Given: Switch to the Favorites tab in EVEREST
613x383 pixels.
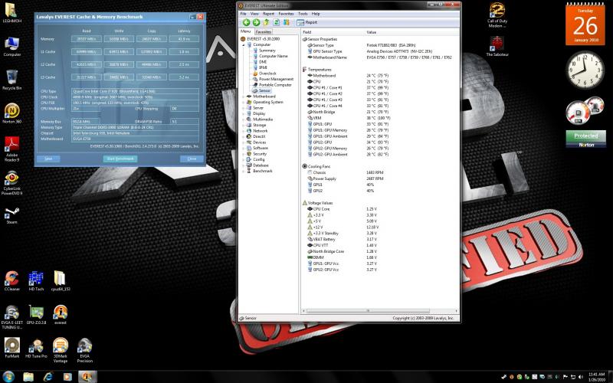Looking at the screenshot, I should pyautogui.click(x=263, y=31).
